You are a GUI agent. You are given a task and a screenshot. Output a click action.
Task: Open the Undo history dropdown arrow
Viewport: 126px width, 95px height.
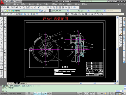coord(41,7)
